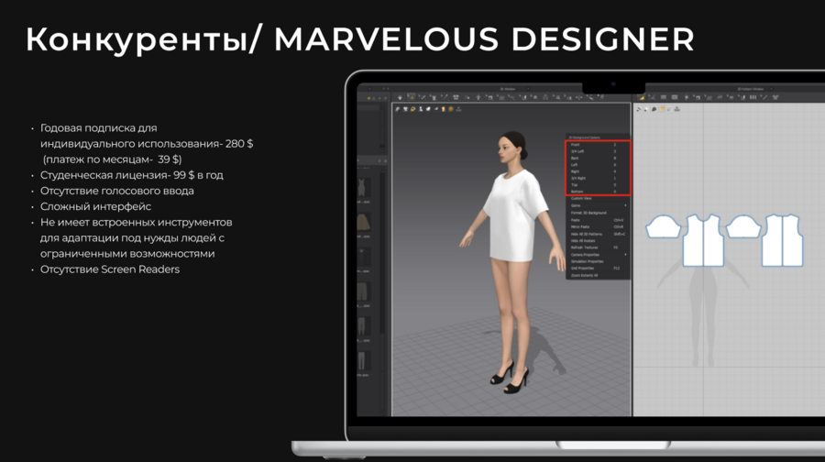Click Zoom Extents All menu entry
This screenshot has height=462, width=825.
point(598,275)
